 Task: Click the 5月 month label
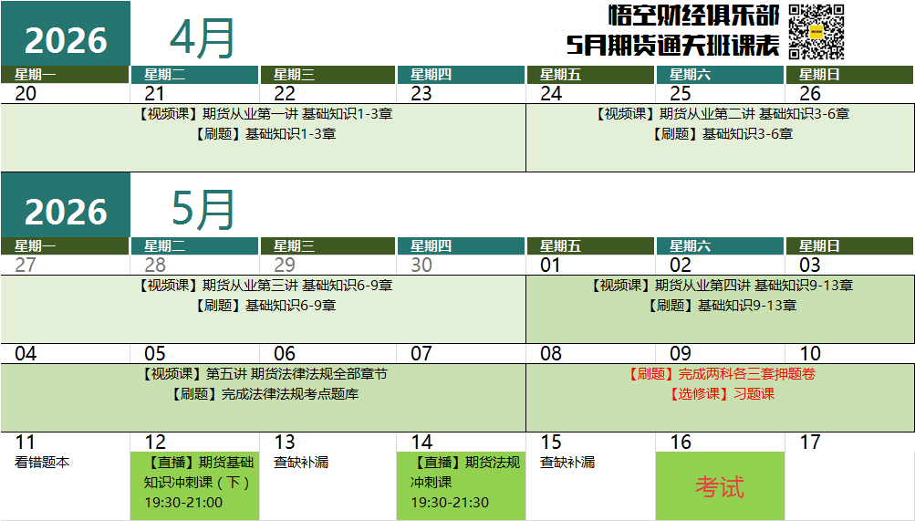click(x=203, y=210)
